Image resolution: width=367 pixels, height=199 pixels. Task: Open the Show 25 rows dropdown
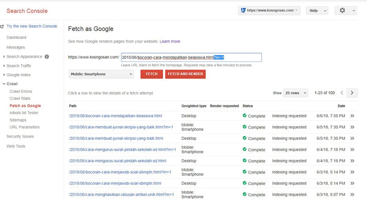[x=295, y=93]
